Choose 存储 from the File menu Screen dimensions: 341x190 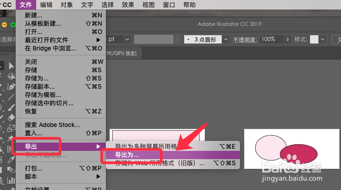coord(61,70)
